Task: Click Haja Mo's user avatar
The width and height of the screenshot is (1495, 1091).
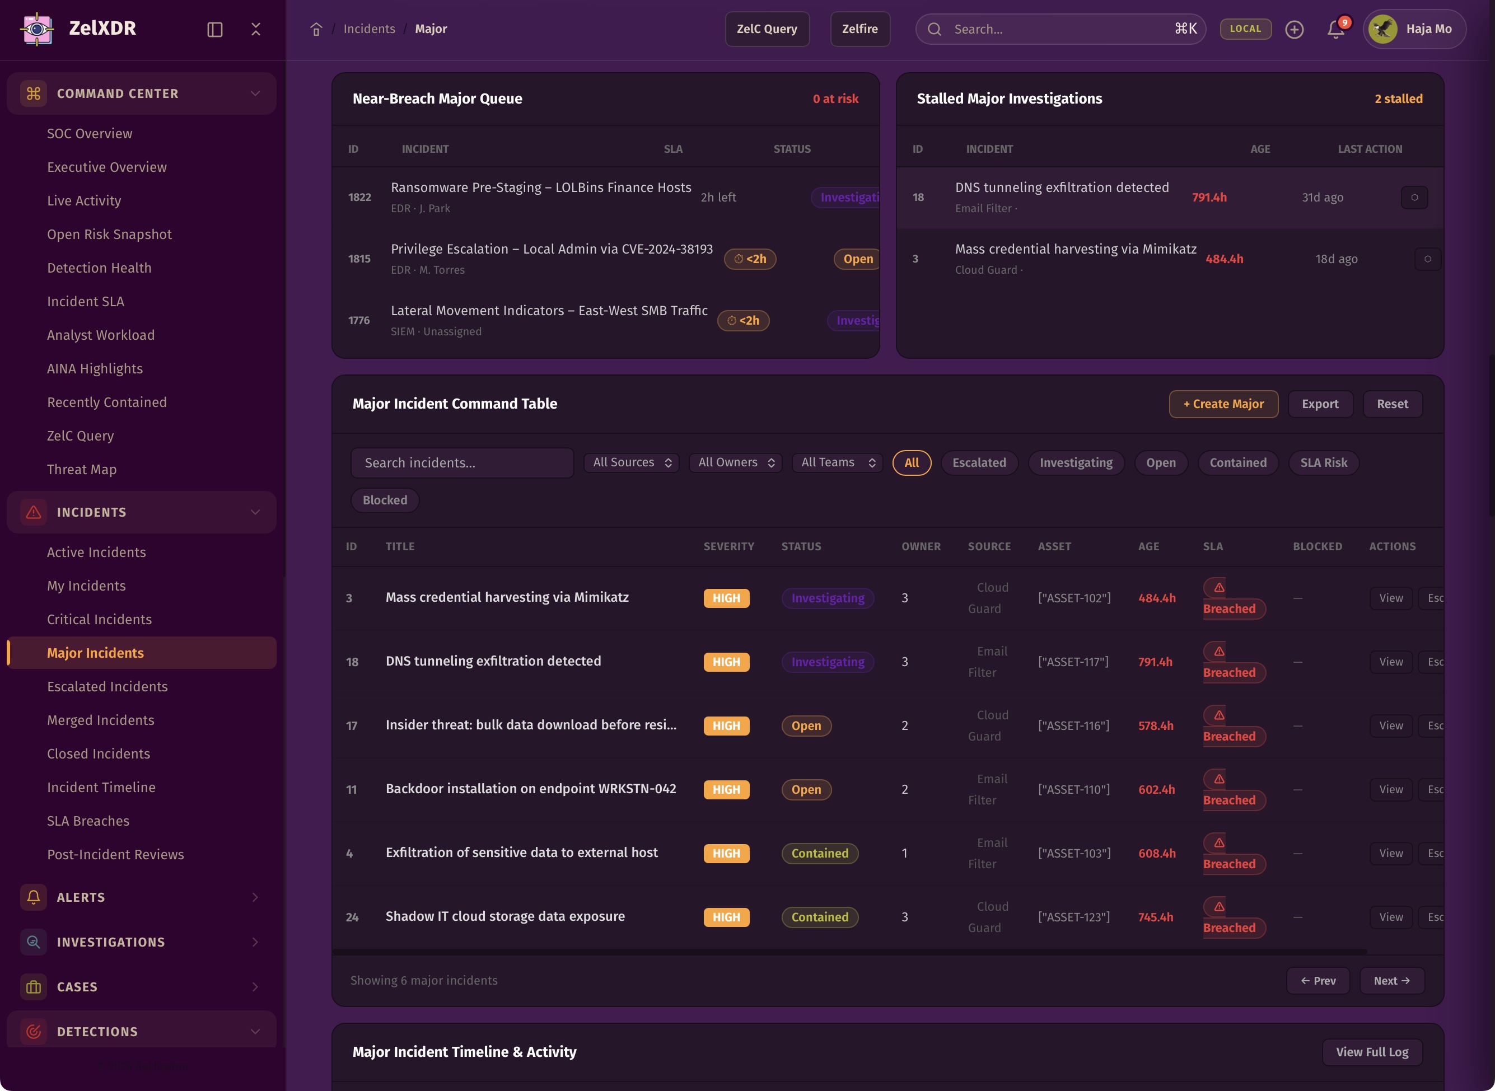Action: pyautogui.click(x=1382, y=29)
